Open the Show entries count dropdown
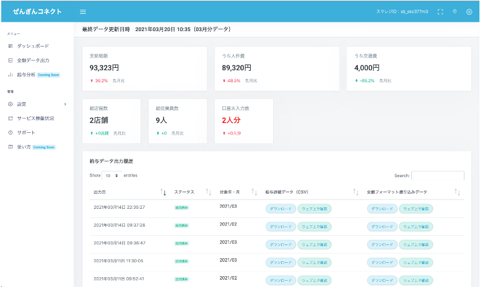Screen dimensions: 480x287 click(x=112, y=175)
